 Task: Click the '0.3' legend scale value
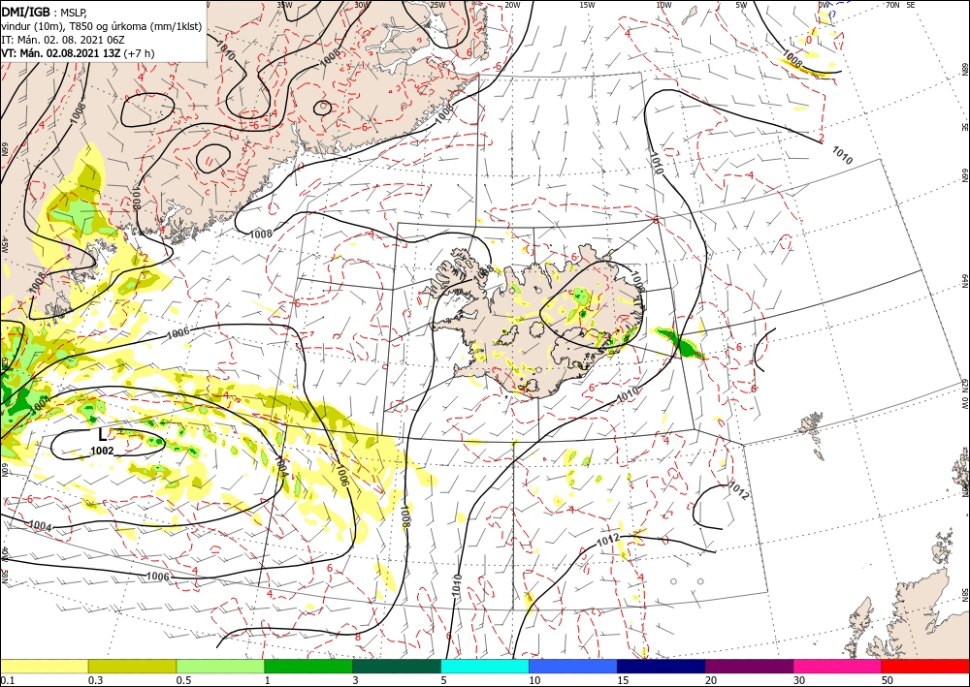pos(95,680)
